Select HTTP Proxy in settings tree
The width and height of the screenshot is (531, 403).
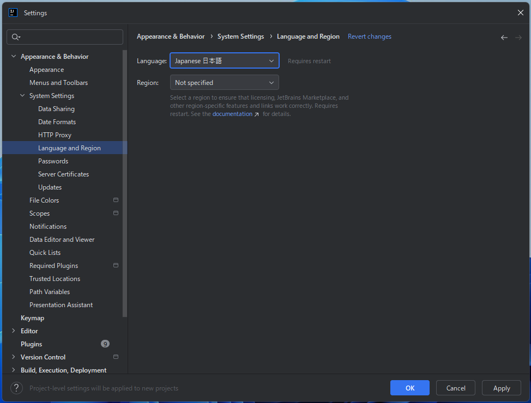(x=55, y=135)
